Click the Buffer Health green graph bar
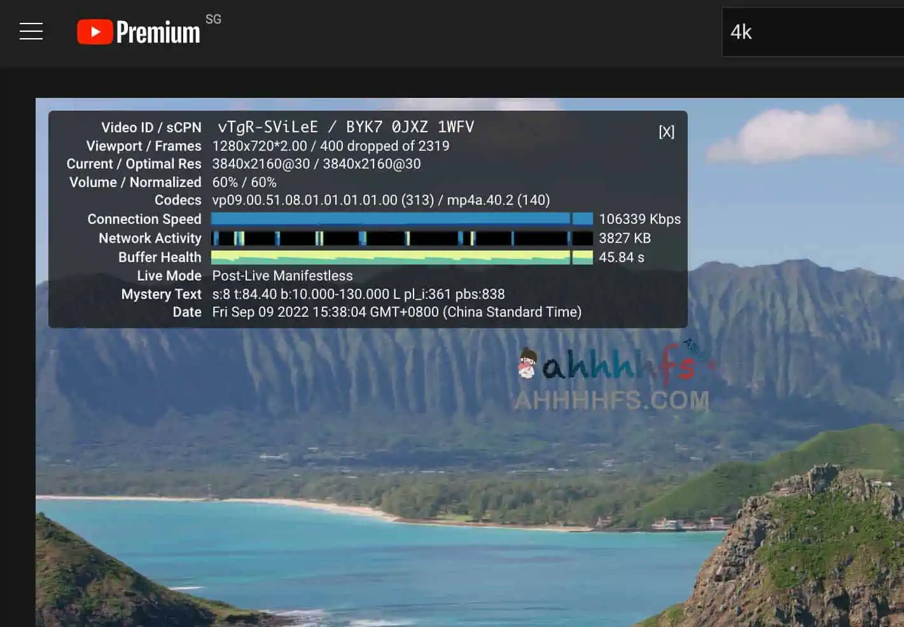Screen dimensions: 904x627 click(x=401, y=258)
